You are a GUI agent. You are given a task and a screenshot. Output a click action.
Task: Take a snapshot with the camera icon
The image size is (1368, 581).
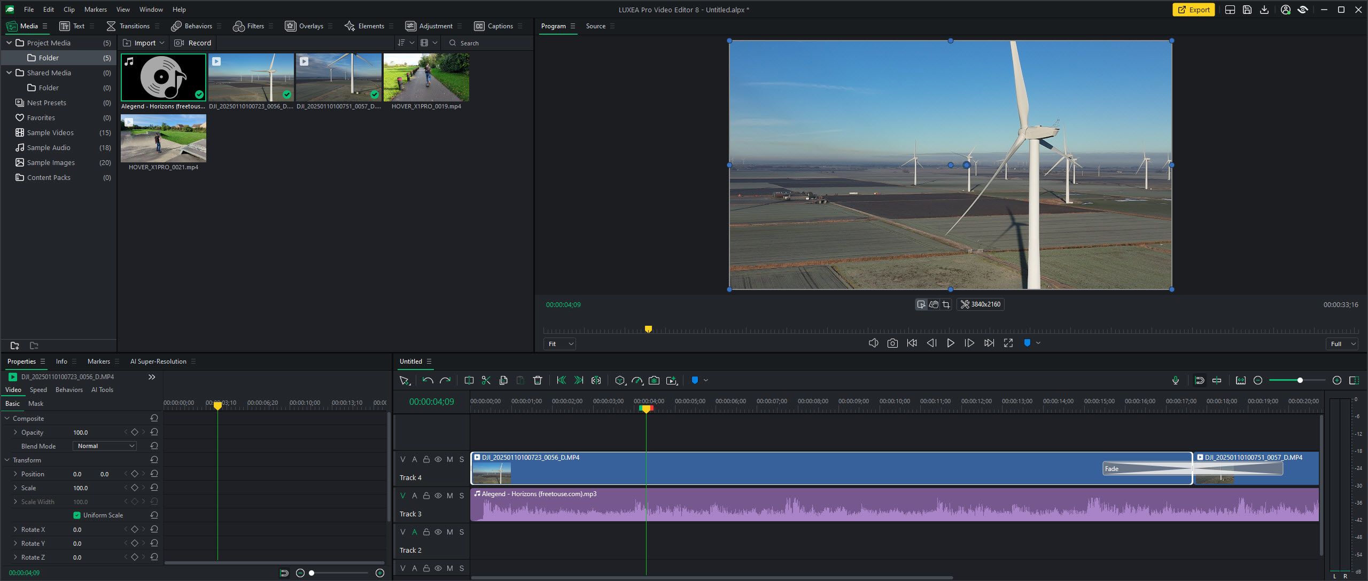(x=892, y=343)
